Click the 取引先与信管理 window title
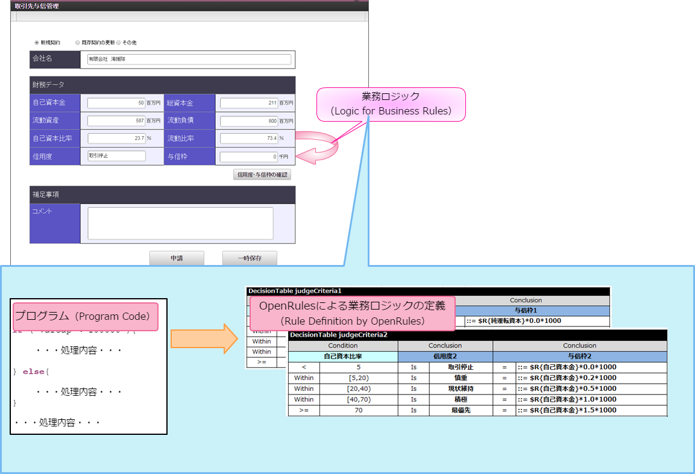The width and height of the screenshot is (695, 474). (37, 6)
